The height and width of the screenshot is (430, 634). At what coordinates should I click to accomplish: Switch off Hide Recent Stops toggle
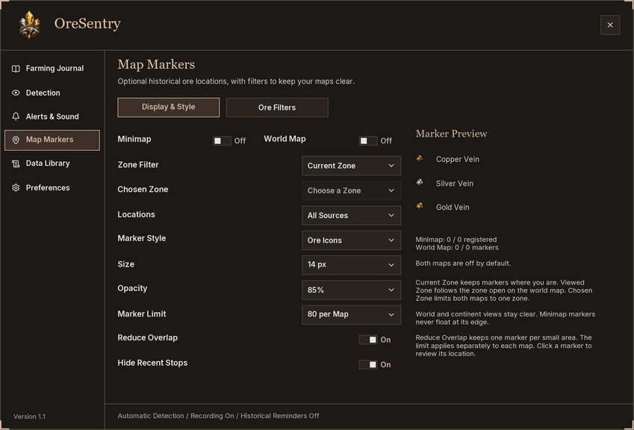[368, 364]
